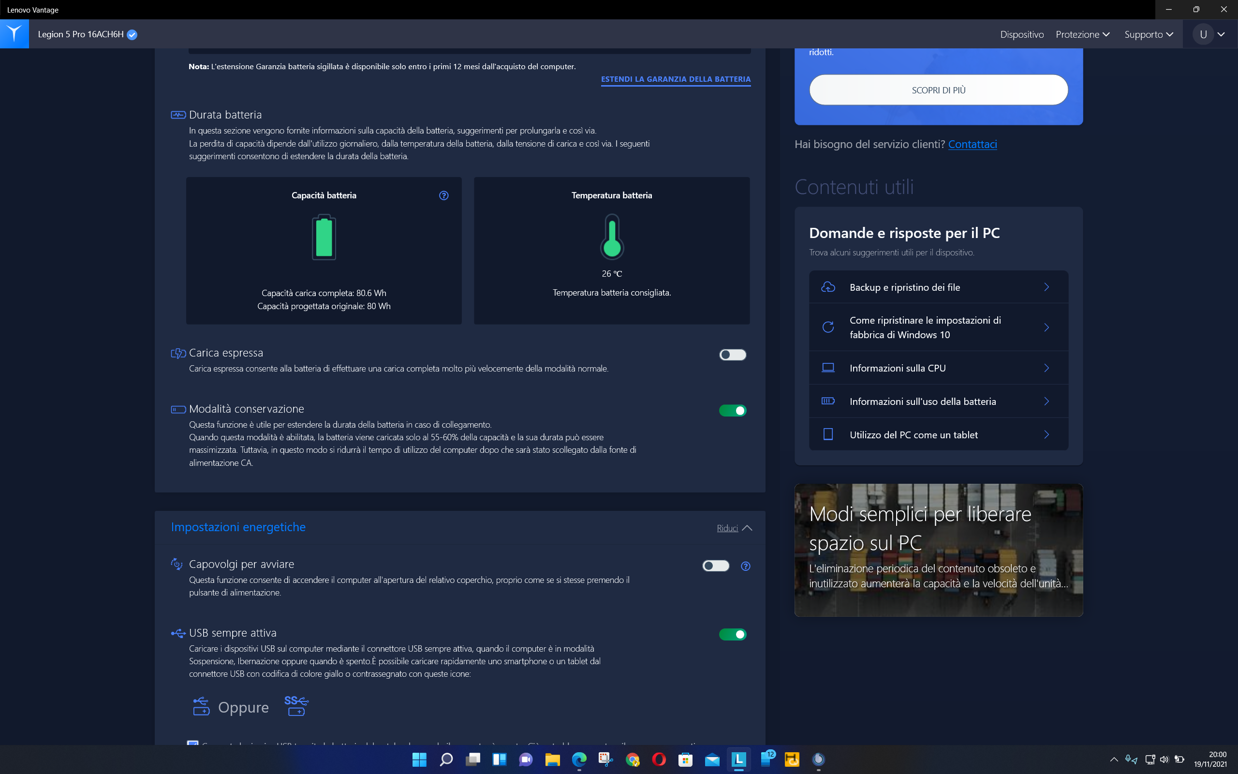Click the Contattaci link
The height and width of the screenshot is (774, 1238).
point(972,144)
